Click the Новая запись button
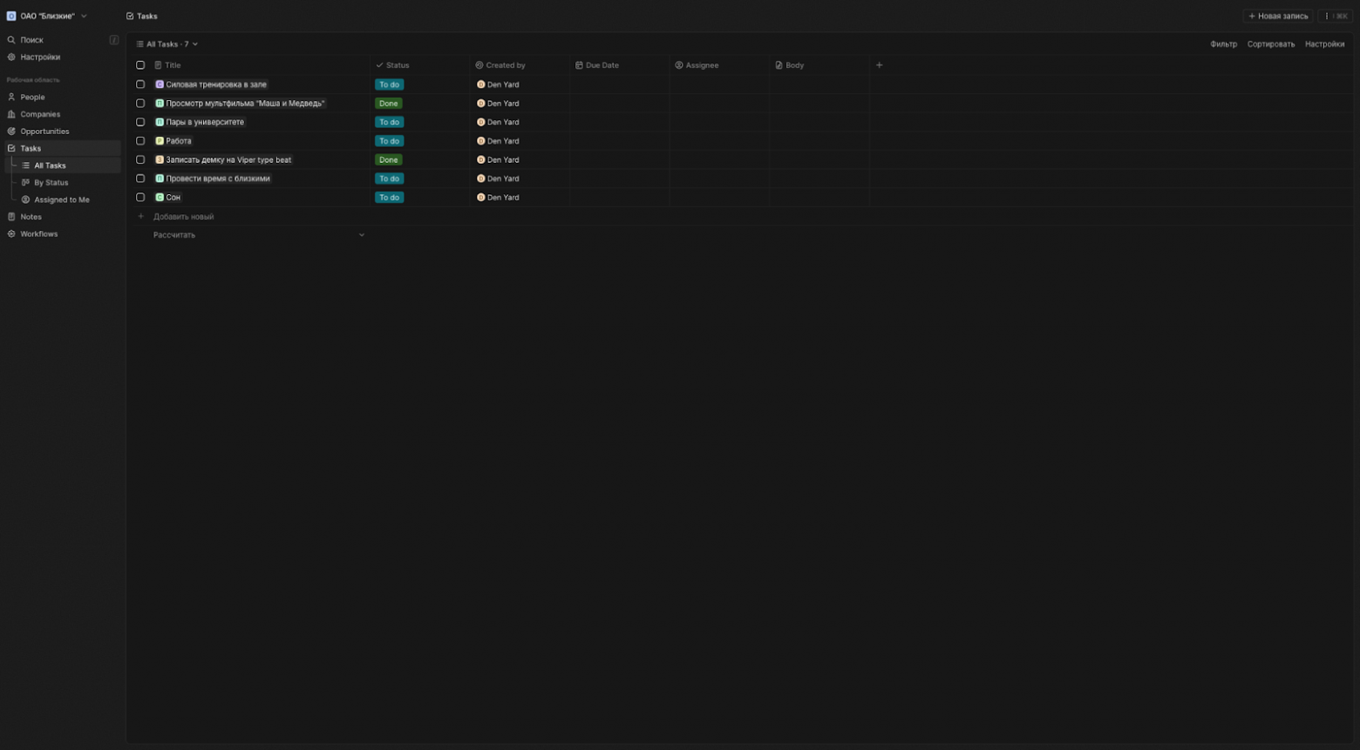 1277,17
